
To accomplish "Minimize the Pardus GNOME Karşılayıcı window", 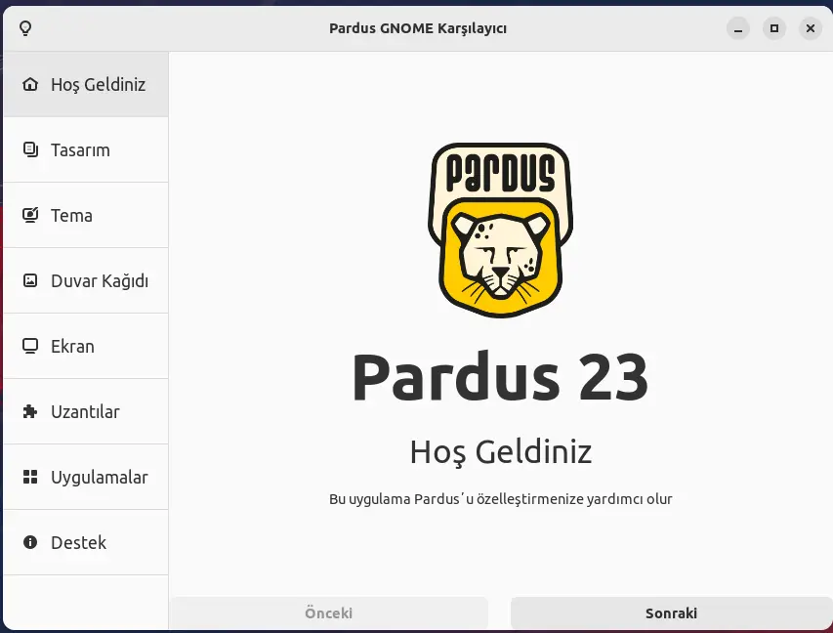I will (x=738, y=28).
